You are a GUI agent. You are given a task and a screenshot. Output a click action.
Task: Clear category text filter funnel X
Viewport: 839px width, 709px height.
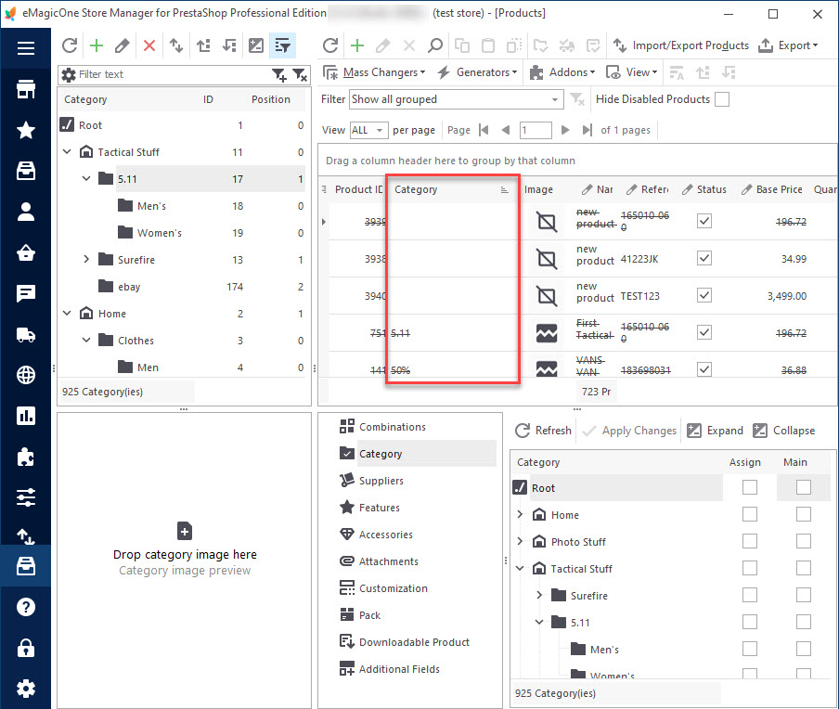point(300,74)
